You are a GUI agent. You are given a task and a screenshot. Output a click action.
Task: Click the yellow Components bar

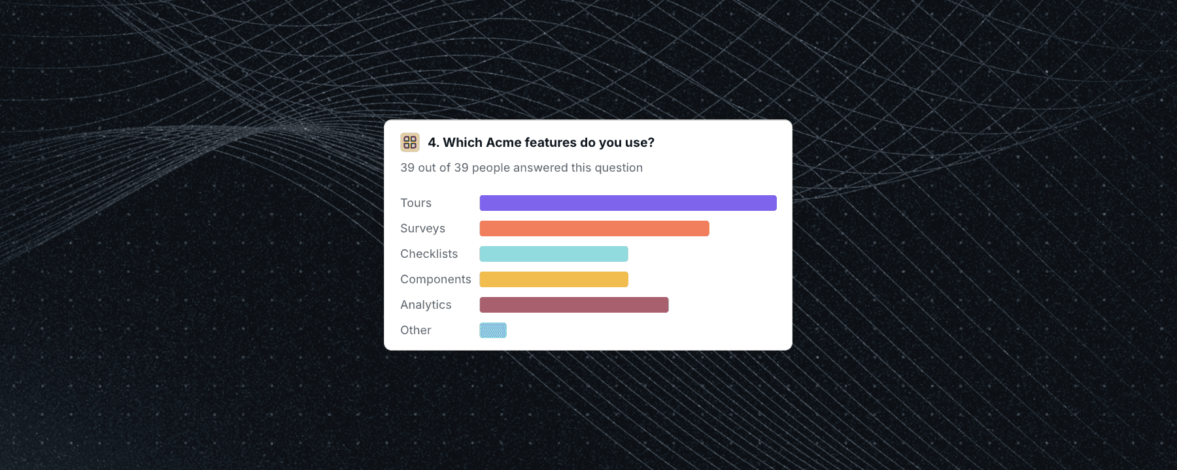coord(553,279)
